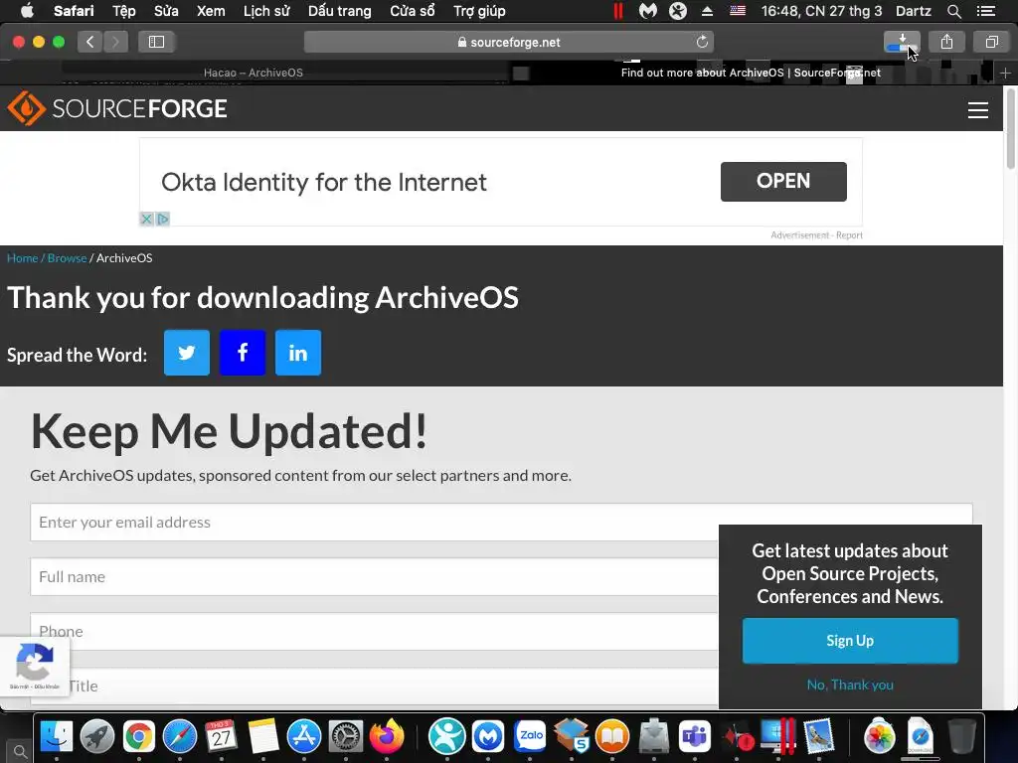Click the Sign Up button in popup
1018x763 pixels.
tap(850, 641)
